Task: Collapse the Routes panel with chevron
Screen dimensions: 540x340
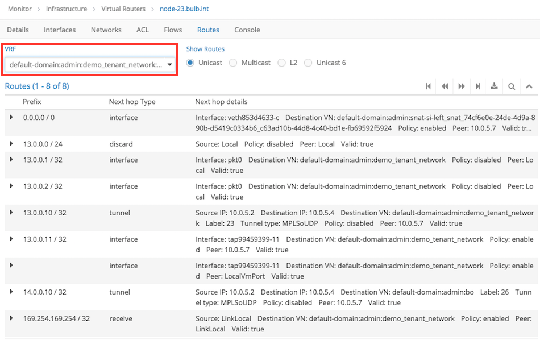Action: [x=529, y=86]
